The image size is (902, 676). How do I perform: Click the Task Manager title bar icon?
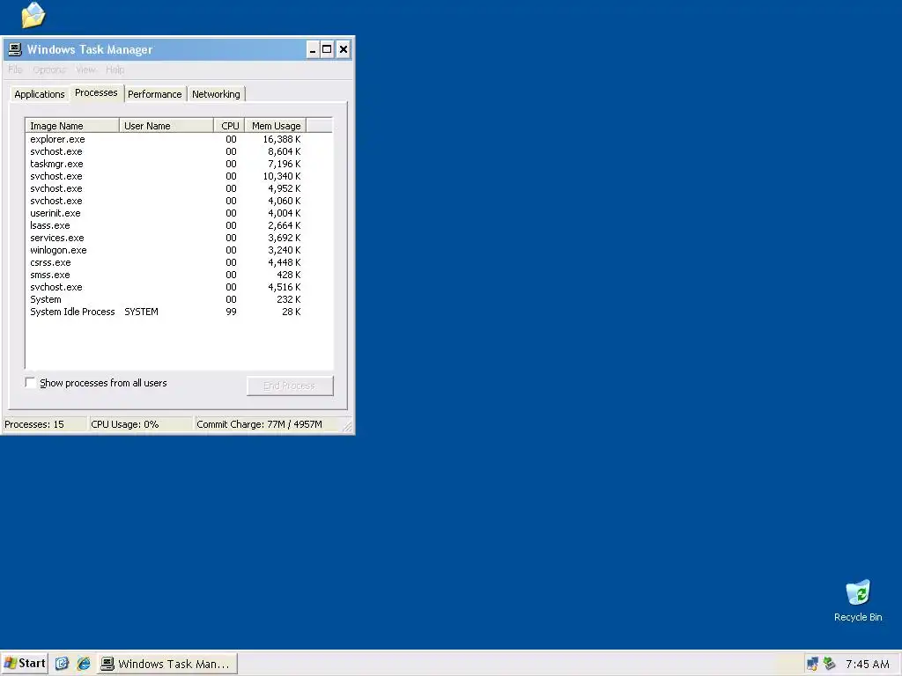click(x=15, y=49)
